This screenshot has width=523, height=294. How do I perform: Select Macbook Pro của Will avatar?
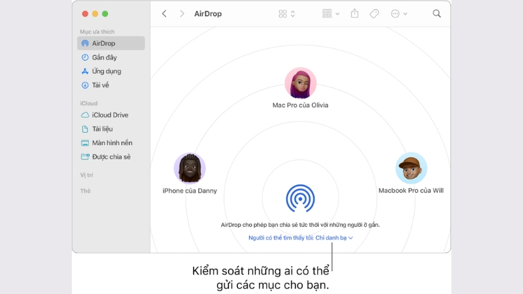(411, 169)
